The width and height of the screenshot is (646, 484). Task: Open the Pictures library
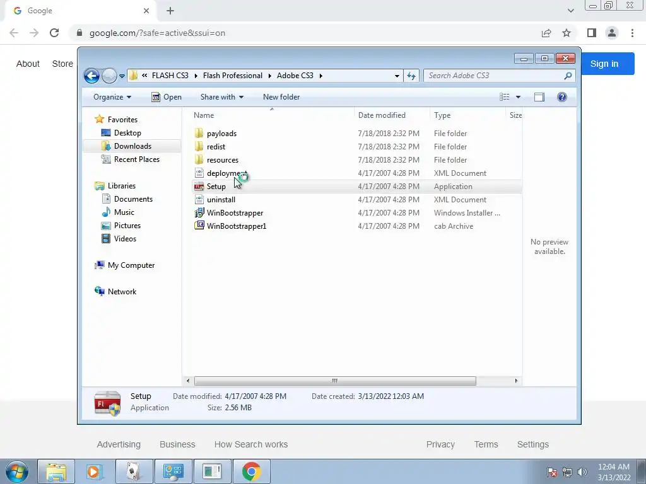(x=127, y=226)
